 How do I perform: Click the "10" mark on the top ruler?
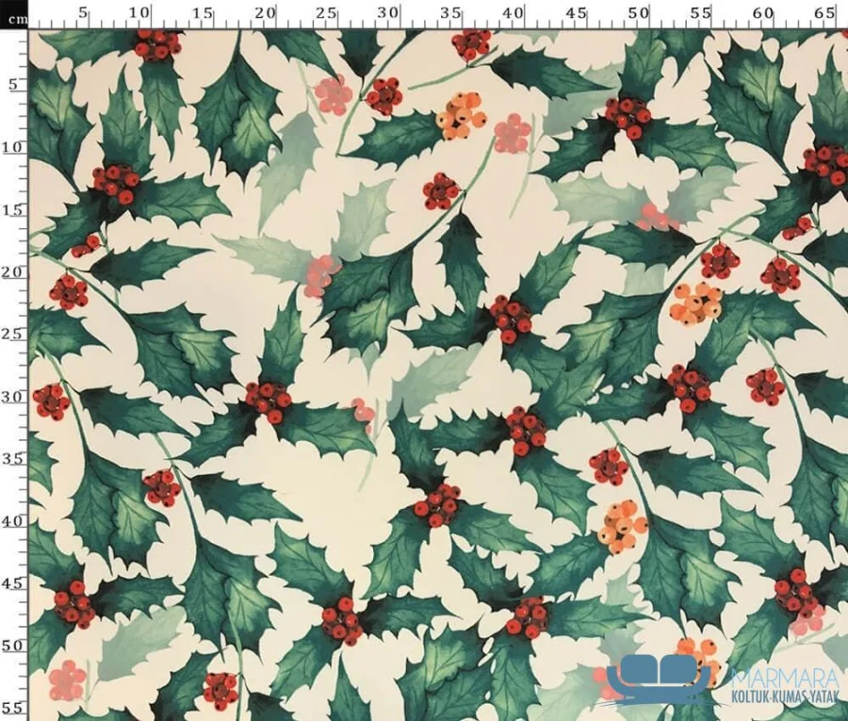(x=140, y=12)
